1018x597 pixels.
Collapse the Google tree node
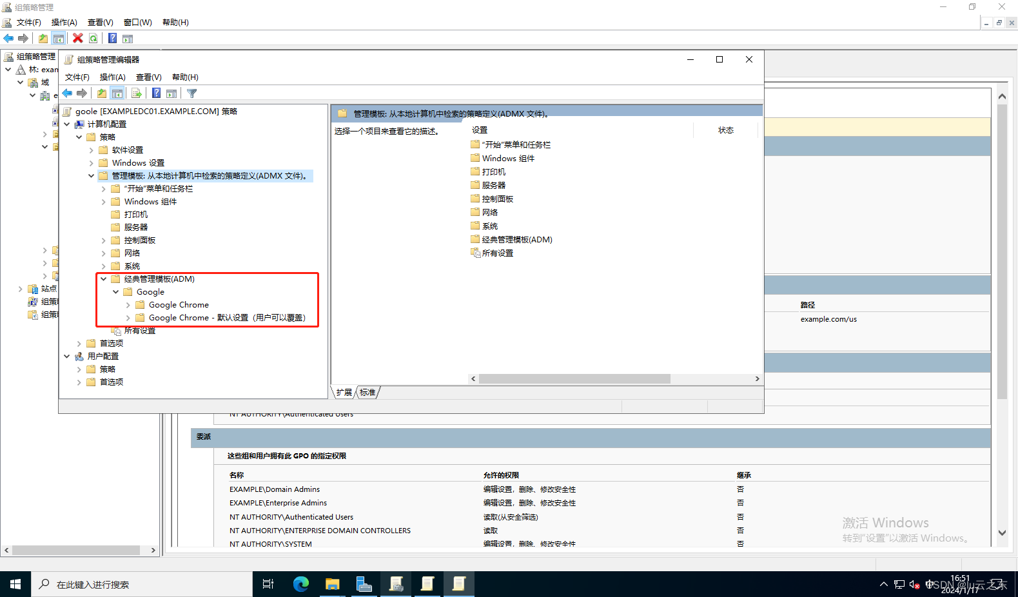(116, 292)
